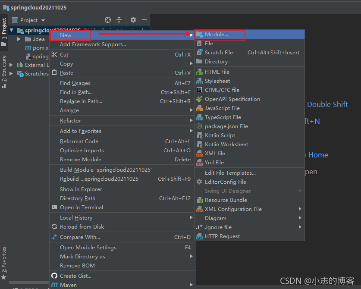Select Reformat Code menu item
Viewport: 361px width, 289px height.
122,141
